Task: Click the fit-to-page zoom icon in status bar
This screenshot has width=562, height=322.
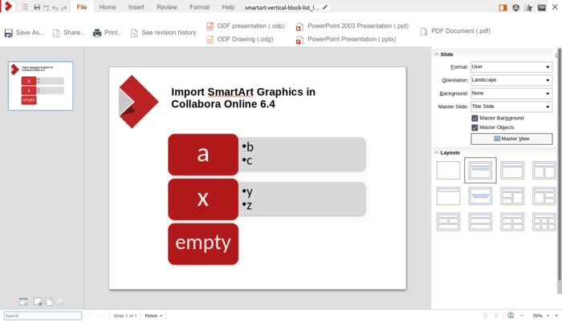Action: (x=511, y=316)
